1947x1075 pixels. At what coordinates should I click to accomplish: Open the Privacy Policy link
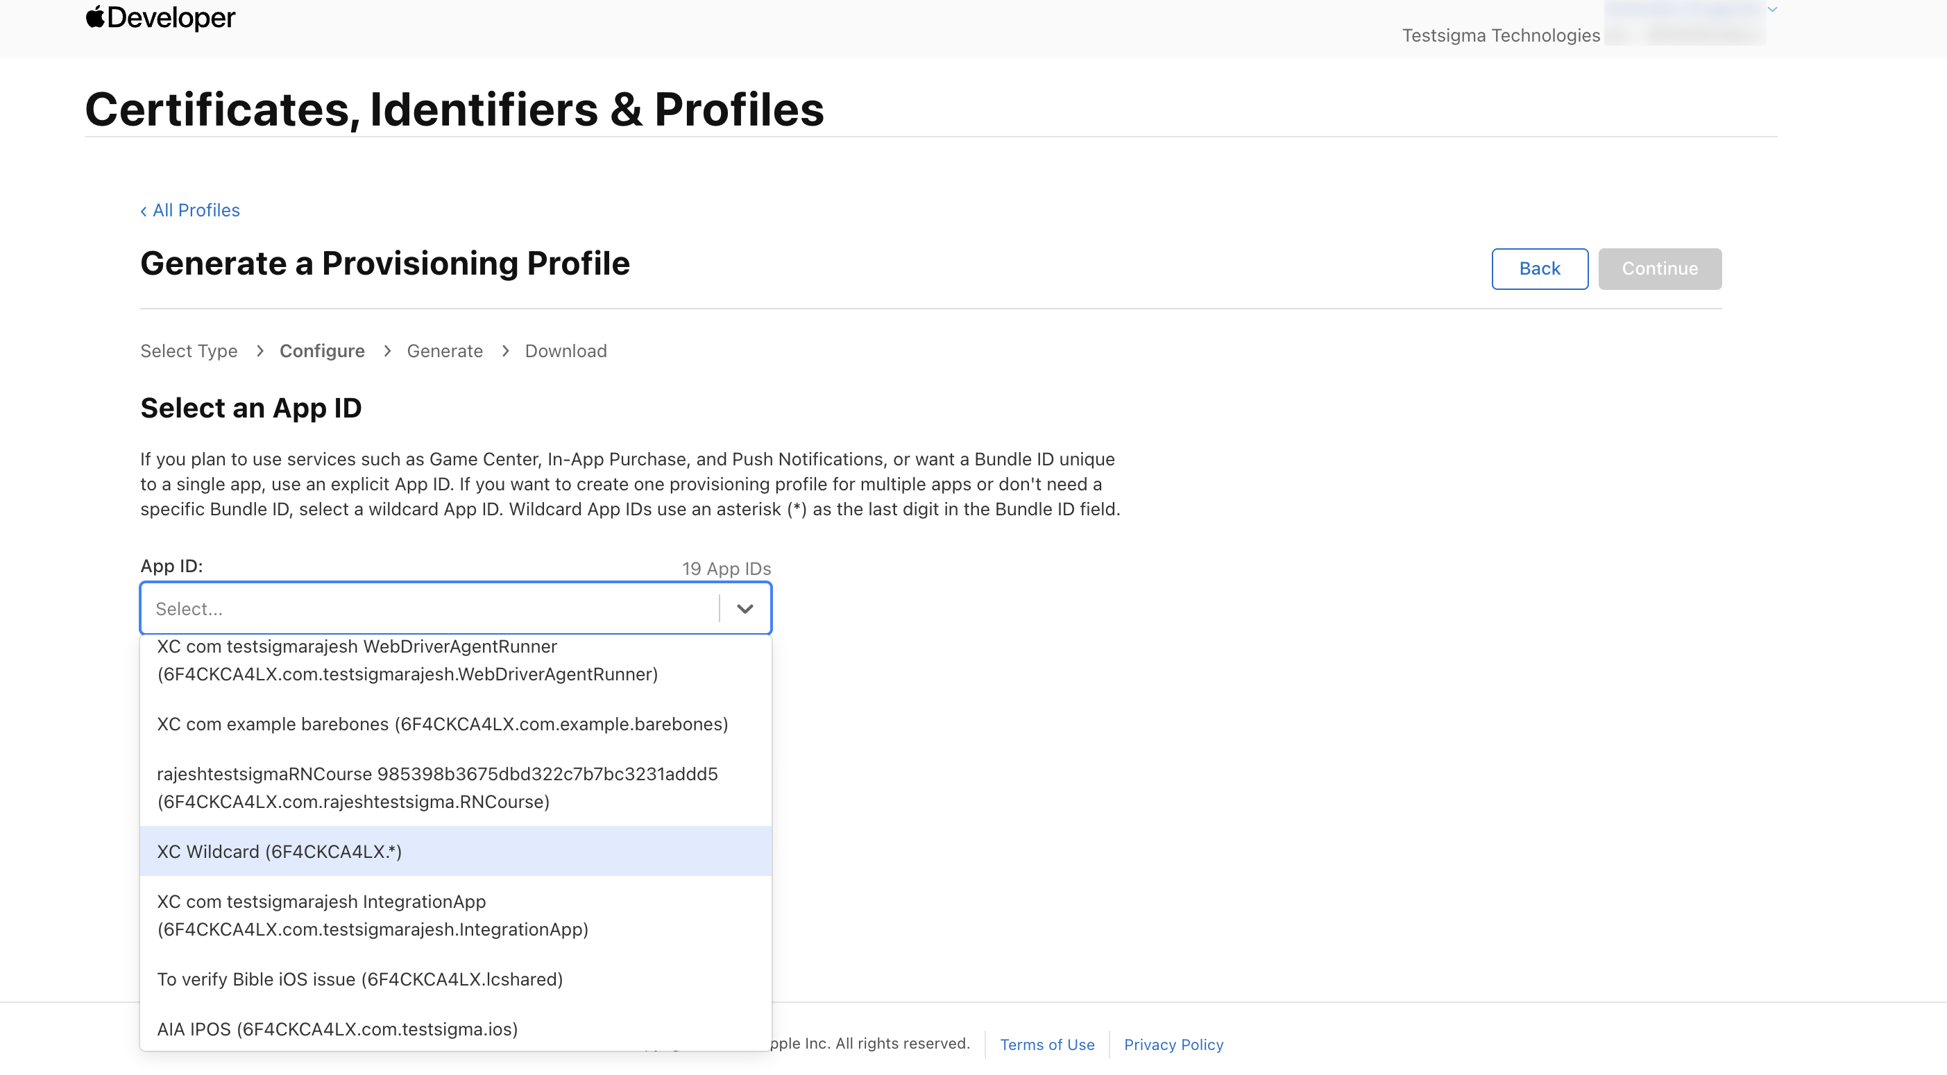coord(1173,1044)
